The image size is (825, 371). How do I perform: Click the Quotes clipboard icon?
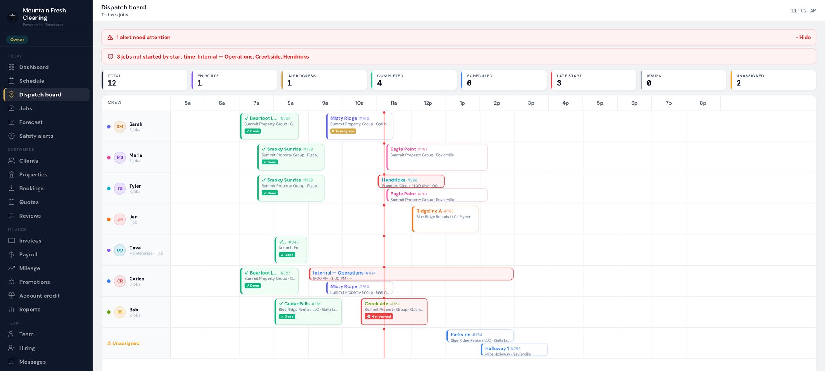12,202
